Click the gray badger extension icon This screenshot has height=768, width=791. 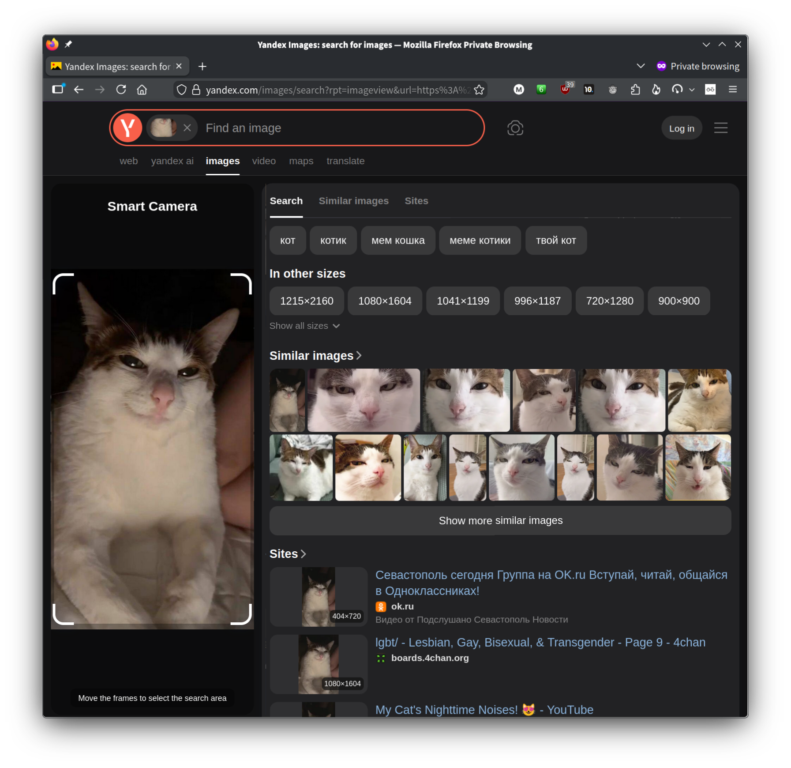click(x=612, y=90)
